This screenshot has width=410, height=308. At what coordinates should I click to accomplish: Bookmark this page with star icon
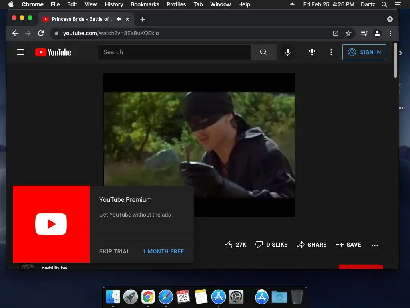[x=348, y=33]
